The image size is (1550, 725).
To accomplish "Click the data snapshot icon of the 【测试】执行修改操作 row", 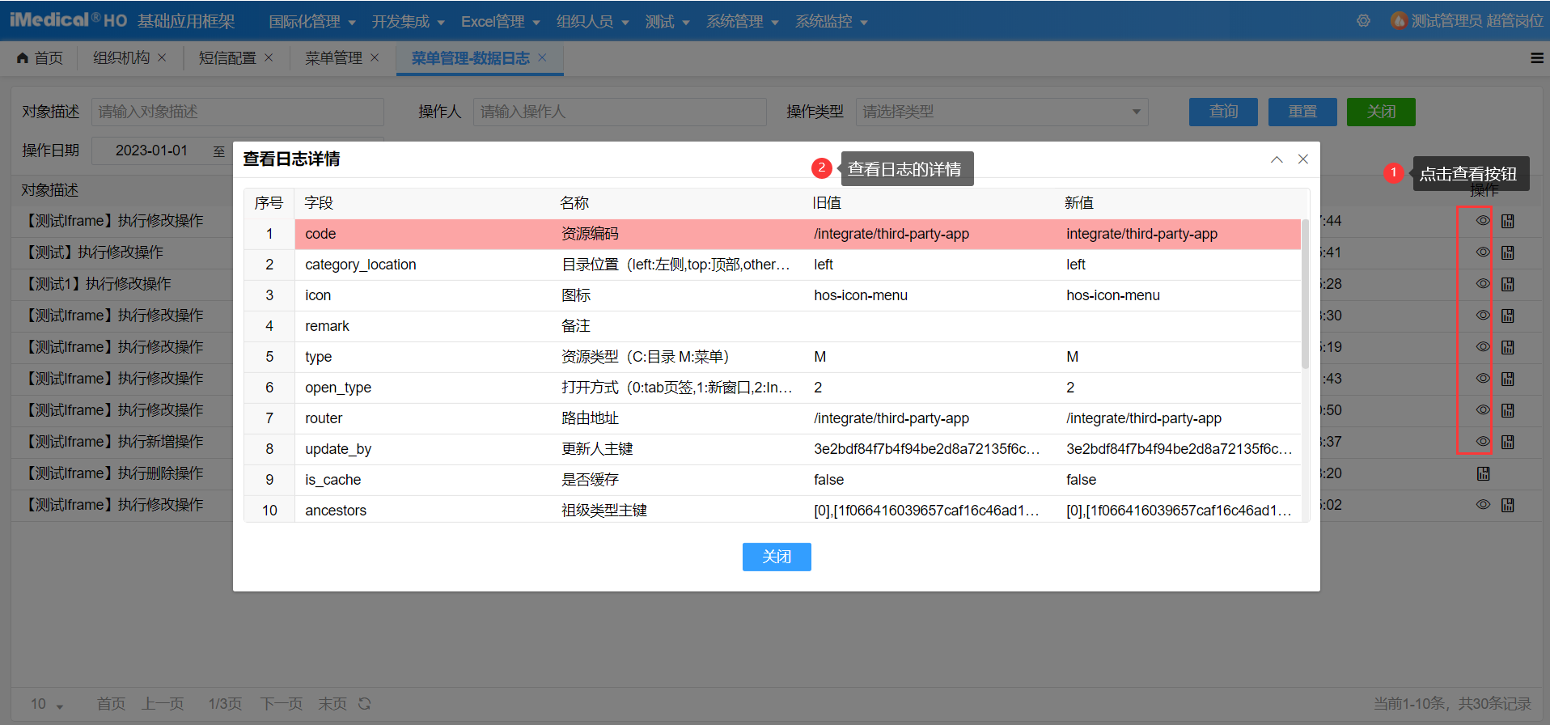I will (1508, 252).
